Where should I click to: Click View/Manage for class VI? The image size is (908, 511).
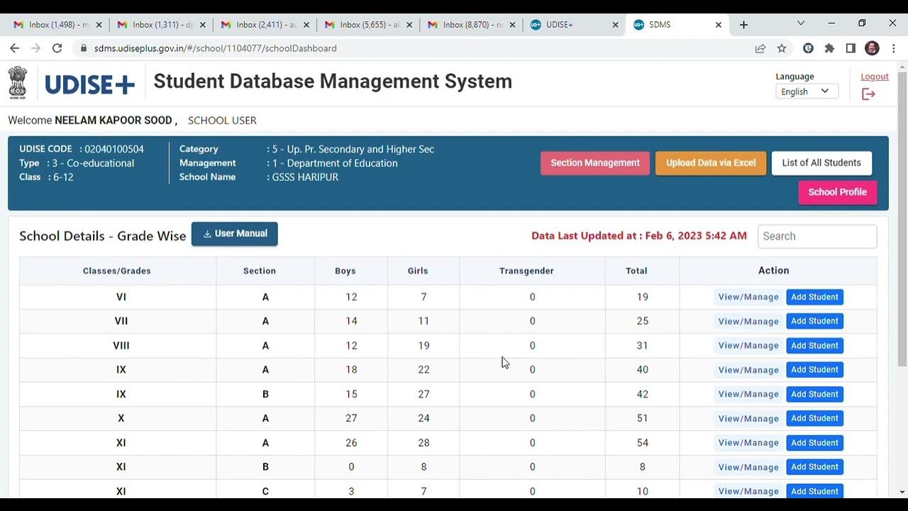[748, 297]
